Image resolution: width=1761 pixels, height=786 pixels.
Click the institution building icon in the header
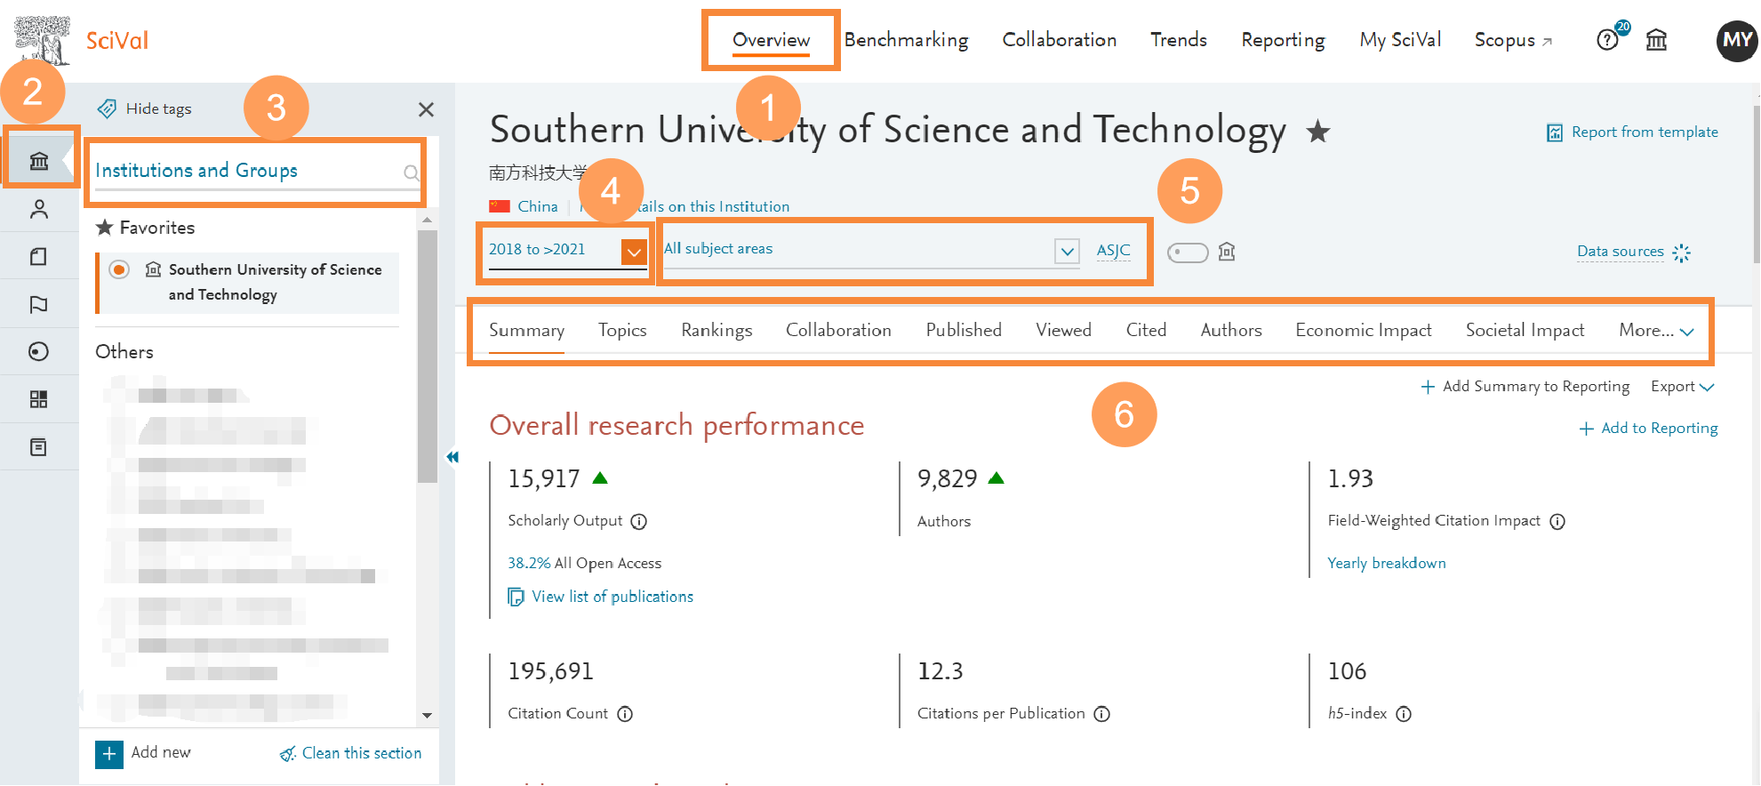pyautogui.click(x=1656, y=40)
